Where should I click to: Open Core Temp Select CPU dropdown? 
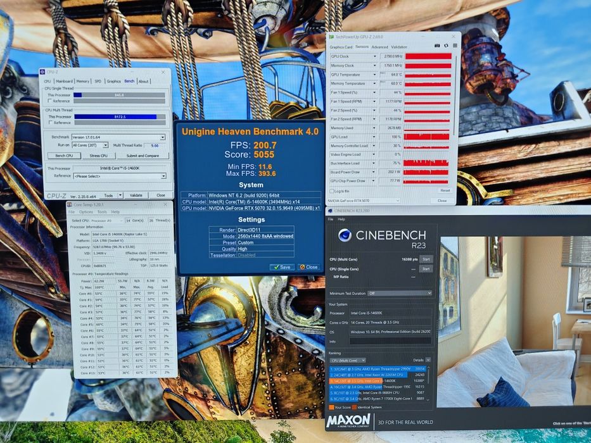[x=106, y=220]
